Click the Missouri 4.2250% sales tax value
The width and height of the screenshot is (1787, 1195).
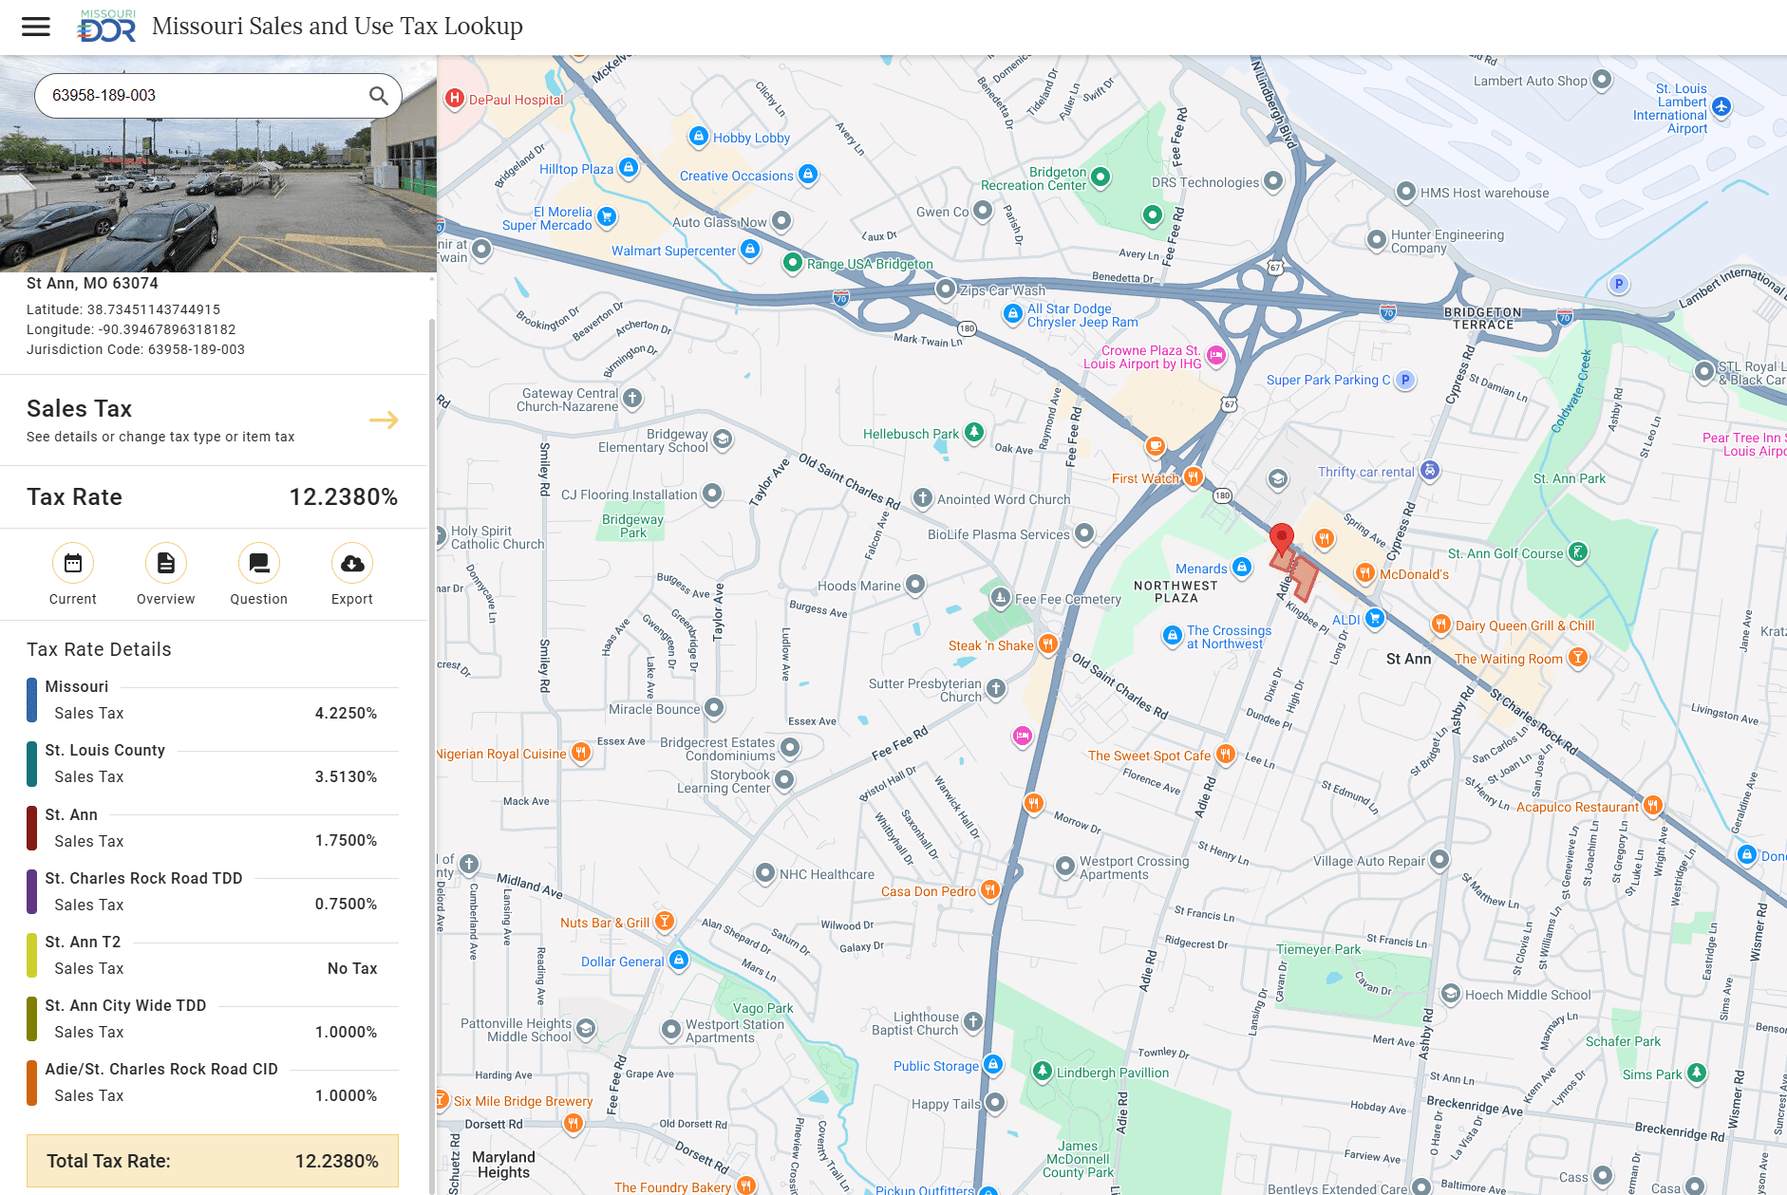347,714
